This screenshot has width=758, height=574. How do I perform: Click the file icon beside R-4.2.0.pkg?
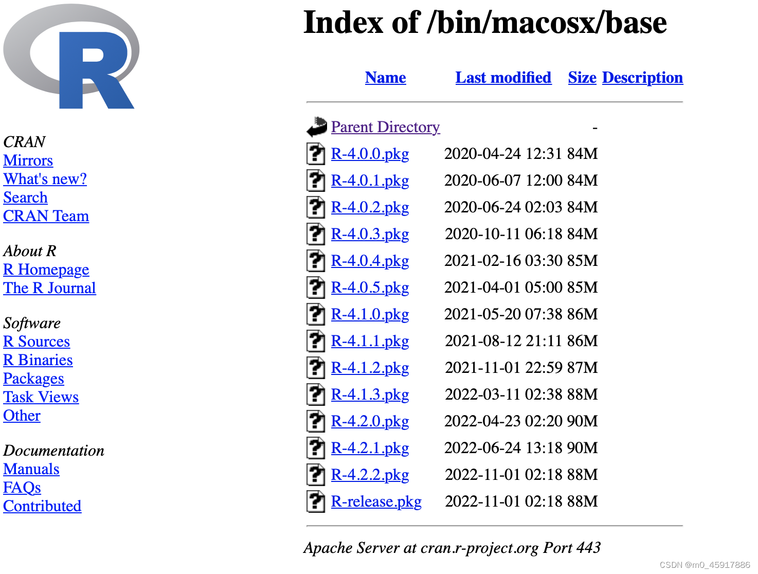pyautogui.click(x=316, y=421)
